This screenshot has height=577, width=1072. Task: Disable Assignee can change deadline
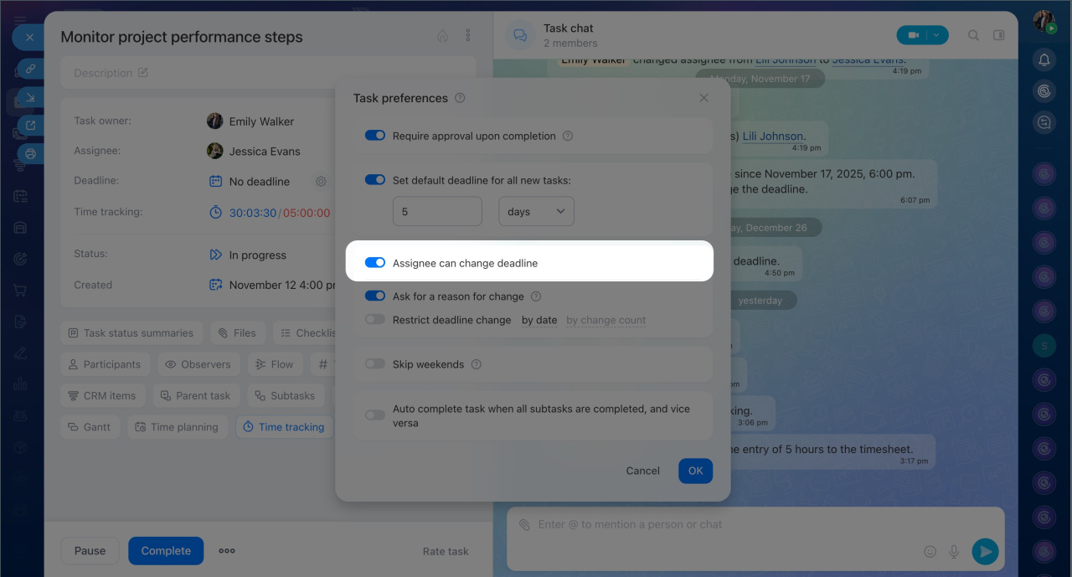(375, 263)
